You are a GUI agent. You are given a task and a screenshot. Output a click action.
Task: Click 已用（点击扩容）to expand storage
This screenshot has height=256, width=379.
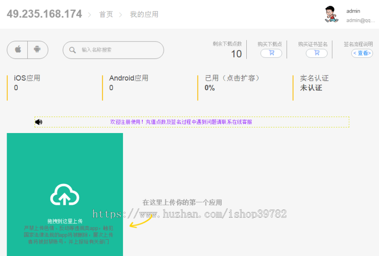point(232,78)
